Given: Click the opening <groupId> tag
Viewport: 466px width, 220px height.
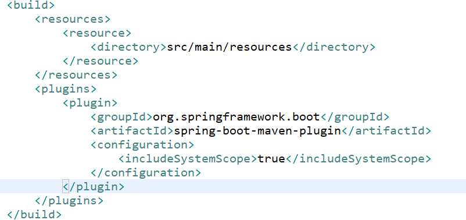Looking at the screenshot, I should point(121,117).
